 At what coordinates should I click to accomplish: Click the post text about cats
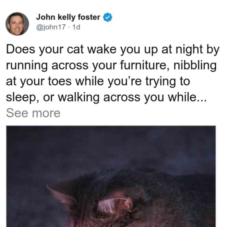pyautogui.click(x=113, y=73)
